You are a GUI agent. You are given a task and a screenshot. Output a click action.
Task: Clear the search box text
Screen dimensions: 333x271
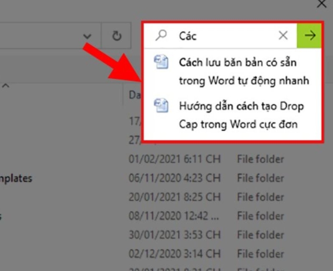283,35
